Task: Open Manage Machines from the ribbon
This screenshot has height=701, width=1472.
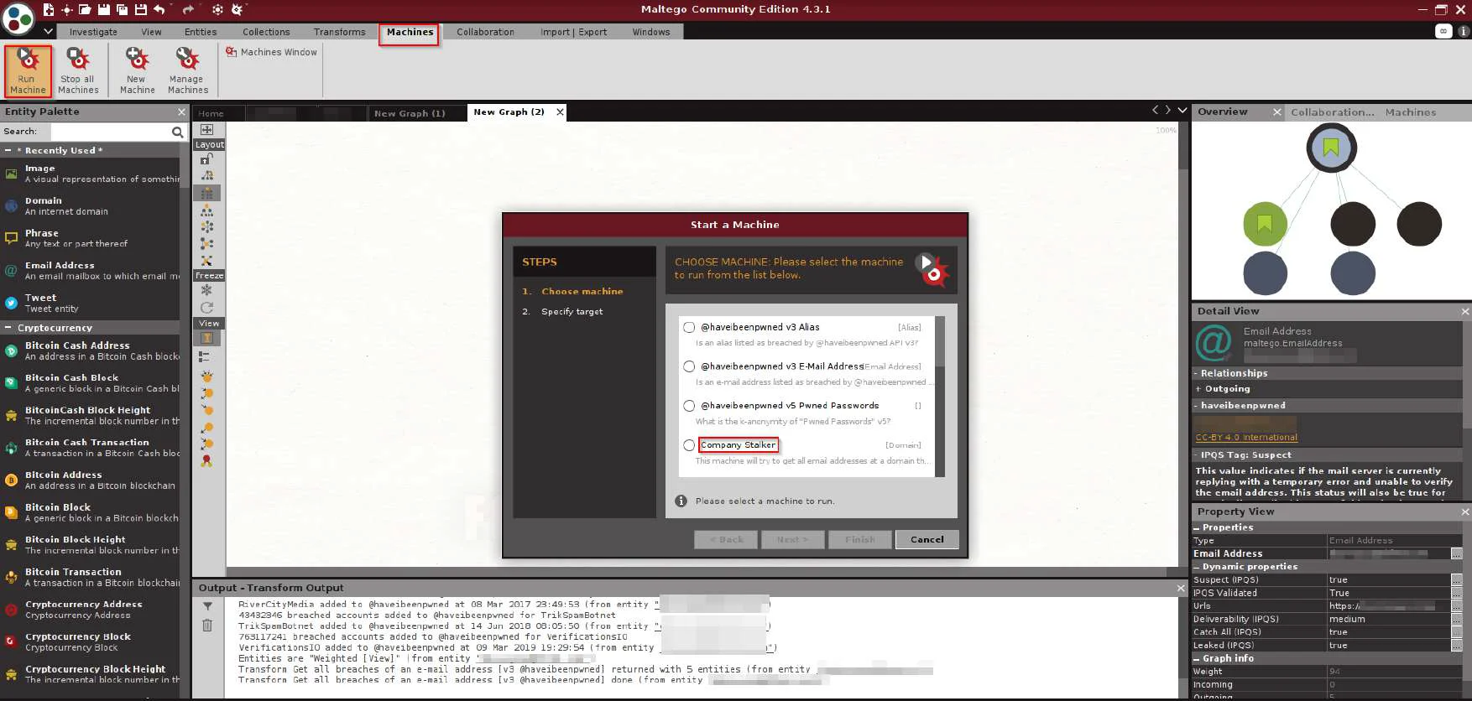Action: pyautogui.click(x=187, y=70)
